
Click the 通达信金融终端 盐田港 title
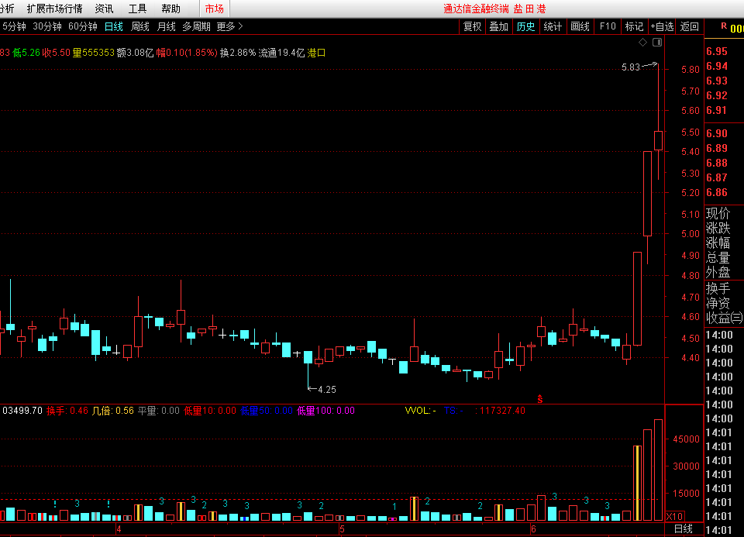click(x=494, y=9)
